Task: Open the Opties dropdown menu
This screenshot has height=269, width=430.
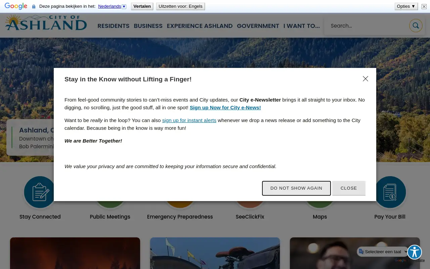Action: [x=406, y=6]
